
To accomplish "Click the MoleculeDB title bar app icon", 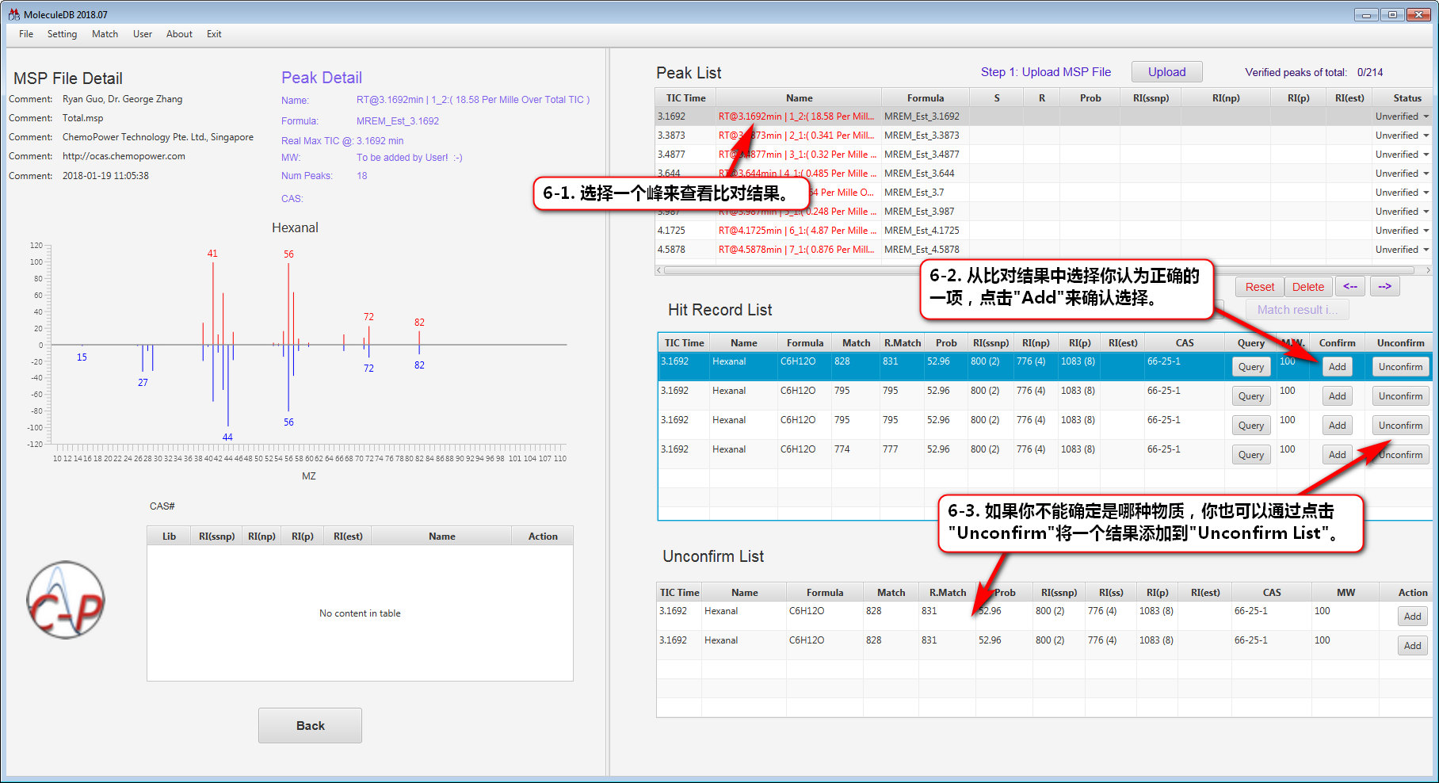I will (x=13, y=14).
